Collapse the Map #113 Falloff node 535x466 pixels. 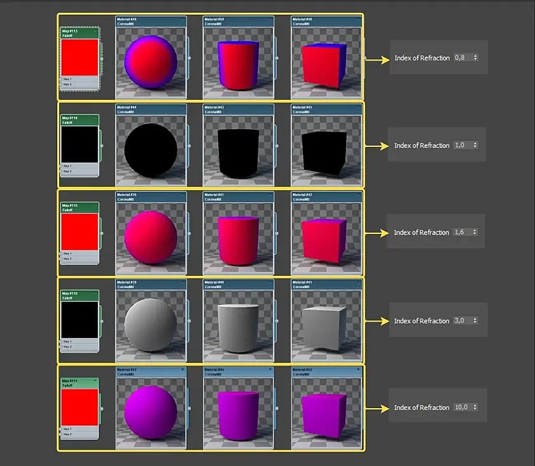(95, 31)
